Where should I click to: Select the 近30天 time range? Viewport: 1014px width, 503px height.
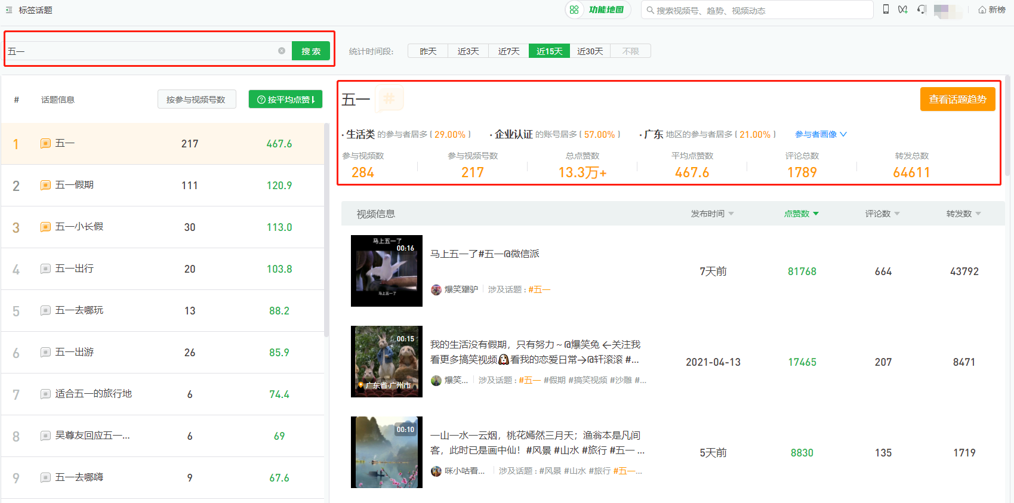590,51
